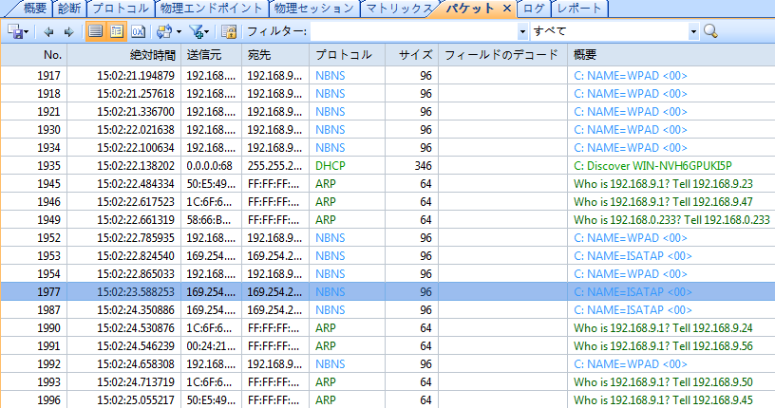Toggle the hex view pane button

coord(138,31)
